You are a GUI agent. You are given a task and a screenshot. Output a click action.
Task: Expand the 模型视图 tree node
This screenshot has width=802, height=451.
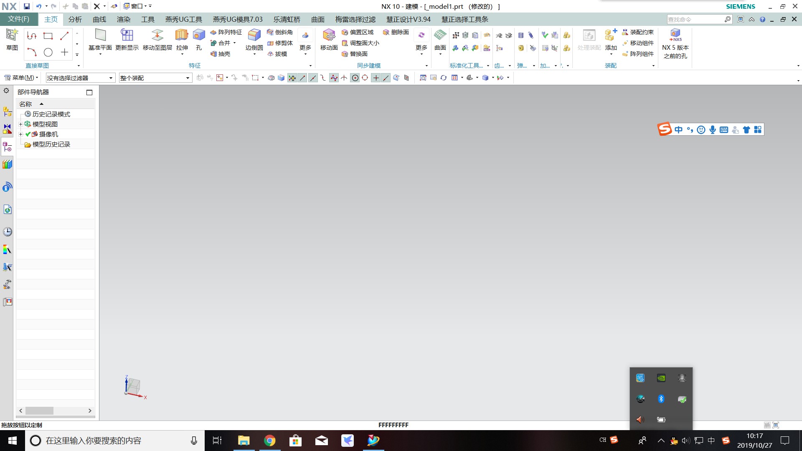(x=20, y=124)
